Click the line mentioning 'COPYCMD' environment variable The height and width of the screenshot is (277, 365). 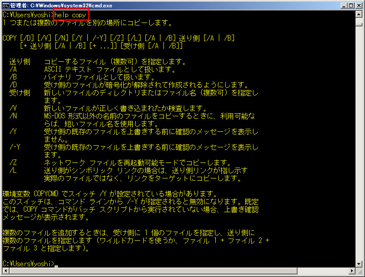[110, 194]
